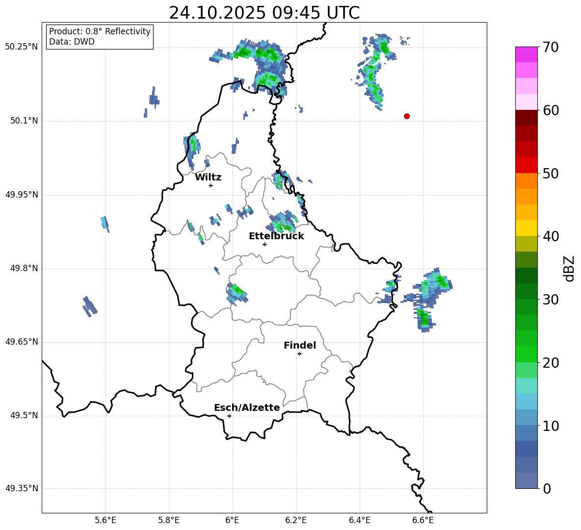The width and height of the screenshot is (581, 530).
Task: Click the yellow colorbar segment near 40
Action: pos(527,228)
